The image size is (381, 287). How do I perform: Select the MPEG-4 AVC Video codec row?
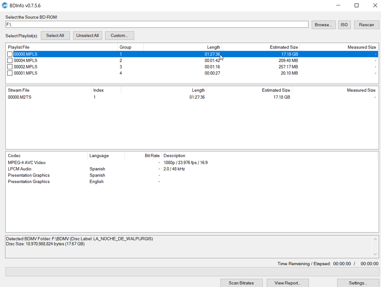(192, 163)
